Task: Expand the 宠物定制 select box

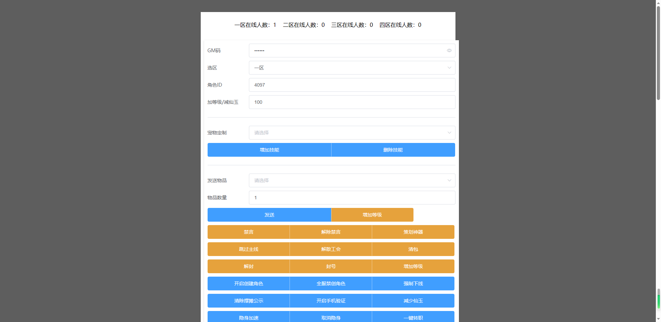Action: point(352,133)
